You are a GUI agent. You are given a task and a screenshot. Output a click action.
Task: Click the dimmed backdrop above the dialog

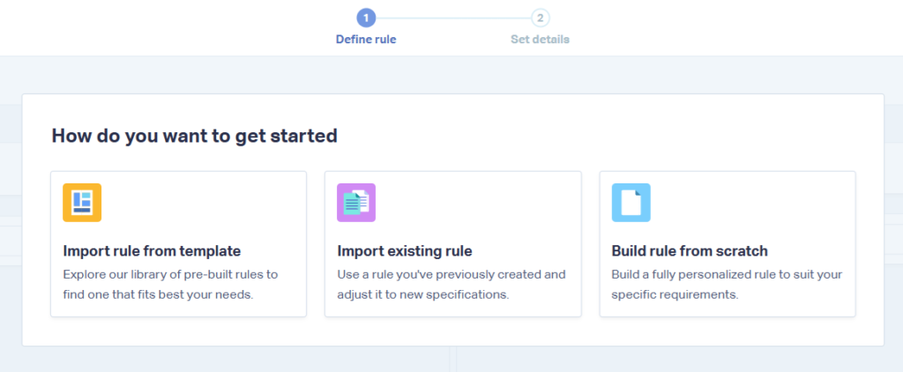451,75
